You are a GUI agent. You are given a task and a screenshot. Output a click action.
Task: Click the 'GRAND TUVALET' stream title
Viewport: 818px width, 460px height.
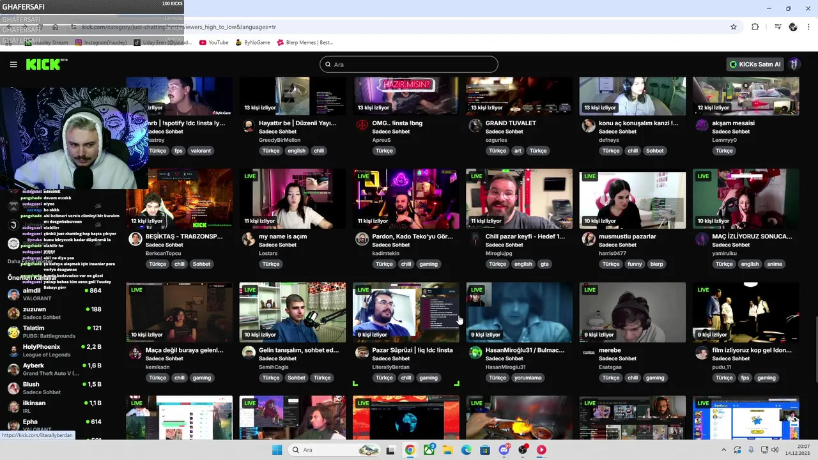click(511, 123)
